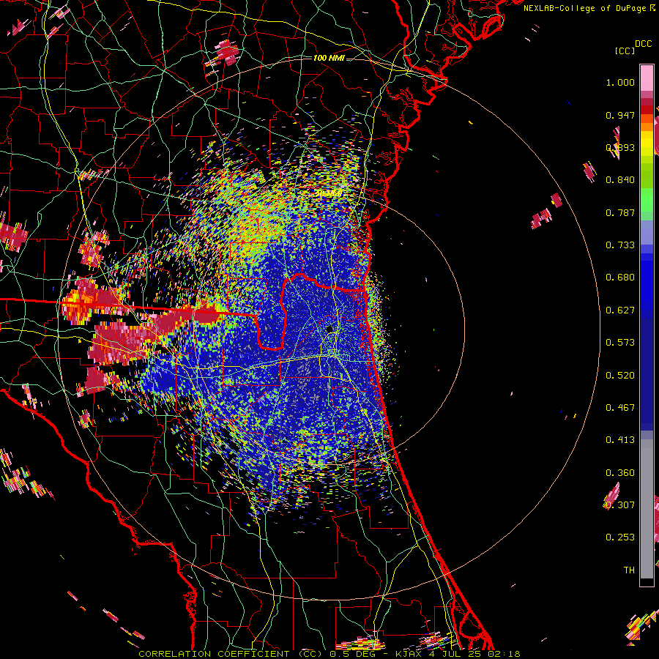Click the 0.733 scale value

point(620,245)
